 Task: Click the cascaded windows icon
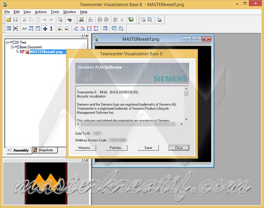(114, 29)
